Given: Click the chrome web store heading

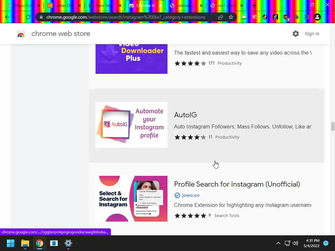Looking at the screenshot, I should tap(61, 34).
